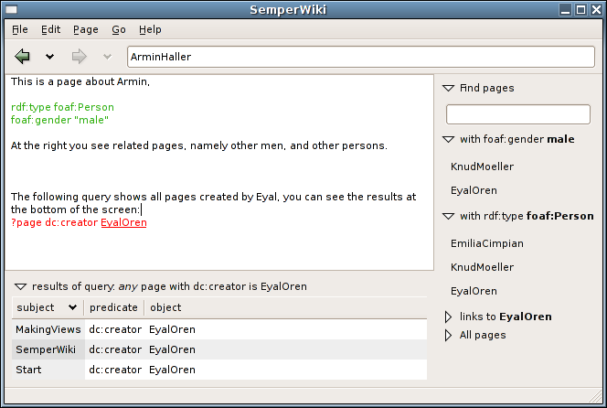Expand the All pages section
This screenshot has height=408, width=607.
[x=448, y=336]
